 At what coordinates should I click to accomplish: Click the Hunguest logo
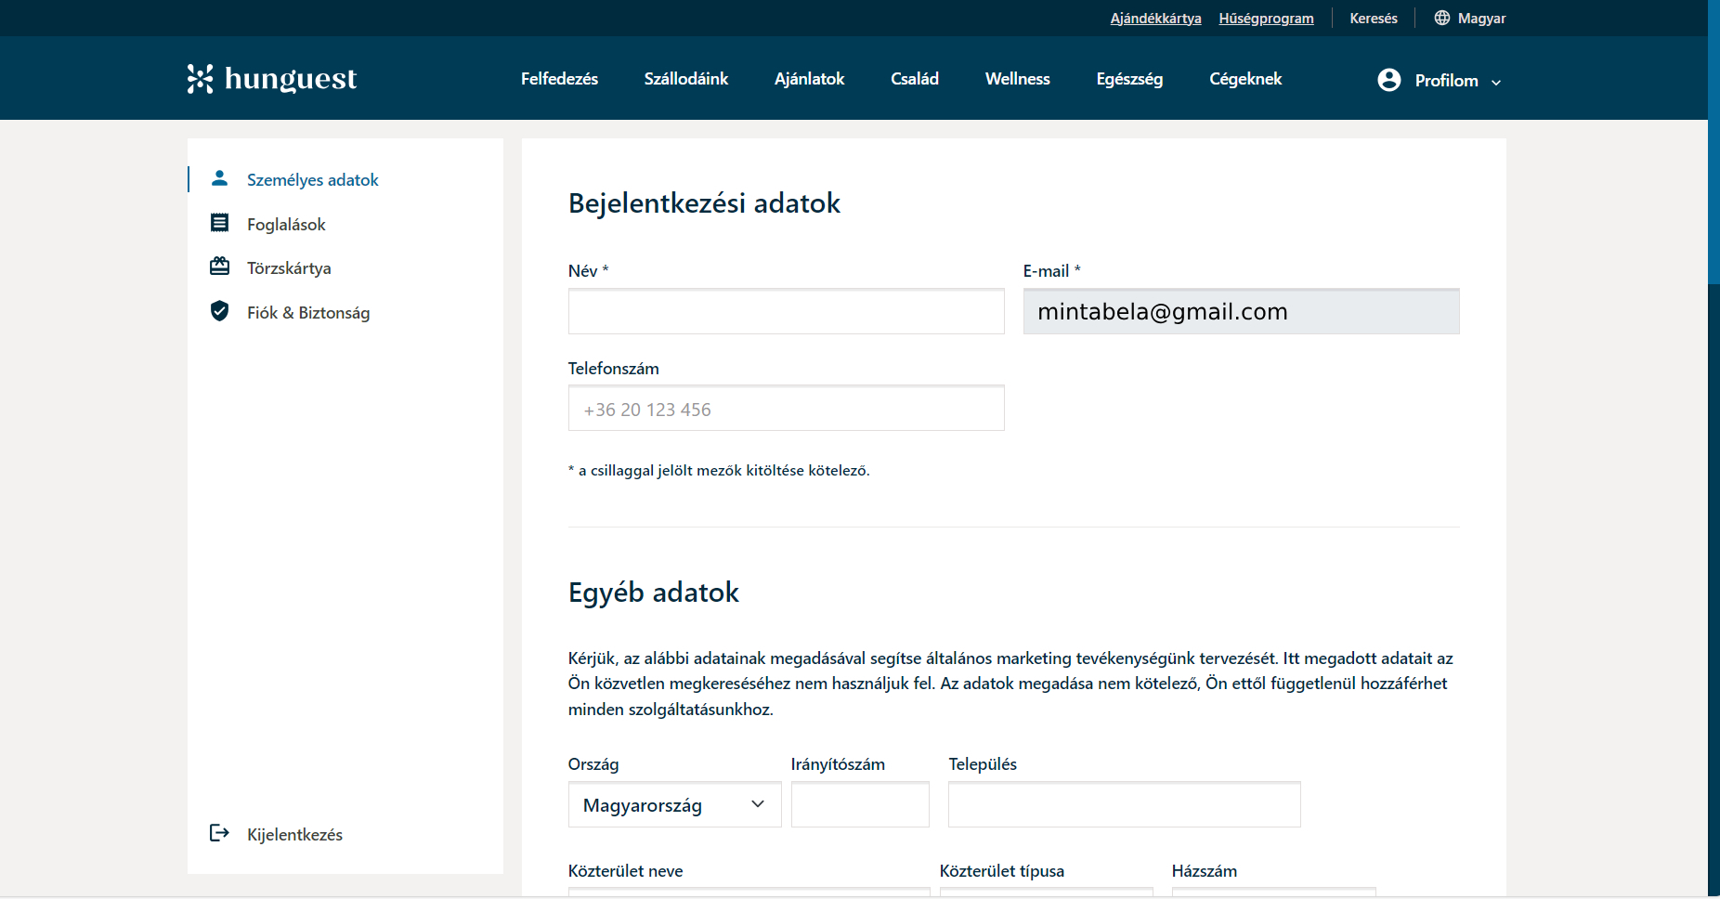(x=271, y=79)
